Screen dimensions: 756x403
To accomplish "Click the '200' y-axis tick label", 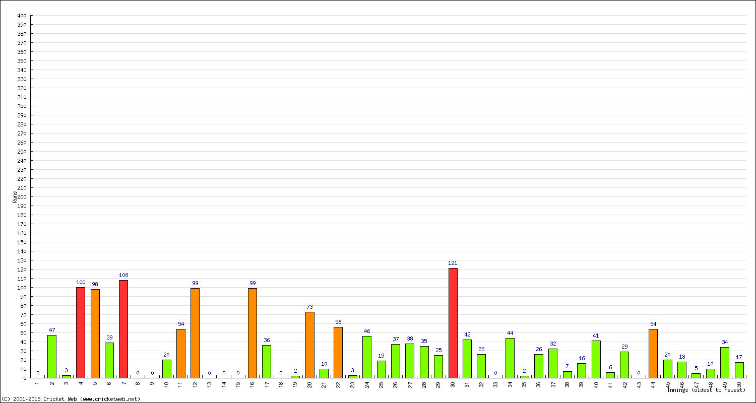I will tap(22, 197).
